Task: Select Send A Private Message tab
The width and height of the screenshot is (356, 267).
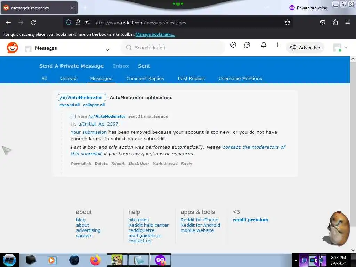Action: (x=71, y=66)
